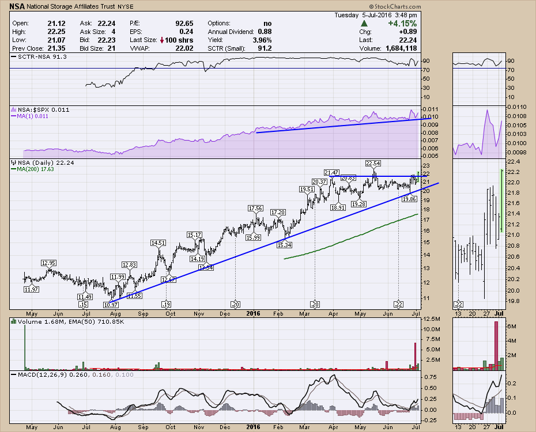Click the 14.19 low price label
This screenshot has width=536, height=432.
(x=197, y=259)
